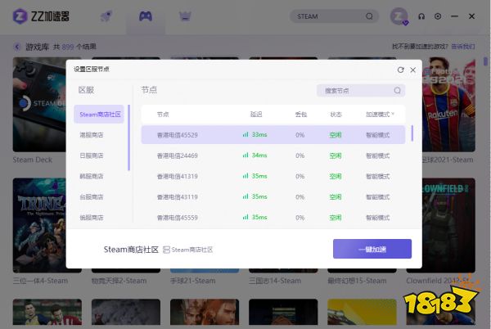
Task: Open the 加速模式 column dropdown
Action: pyautogui.click(x=380, y=115)
